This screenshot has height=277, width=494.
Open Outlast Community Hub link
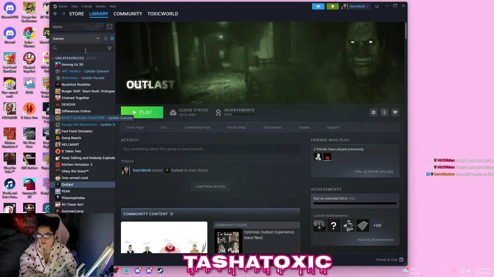click(197, 127)
